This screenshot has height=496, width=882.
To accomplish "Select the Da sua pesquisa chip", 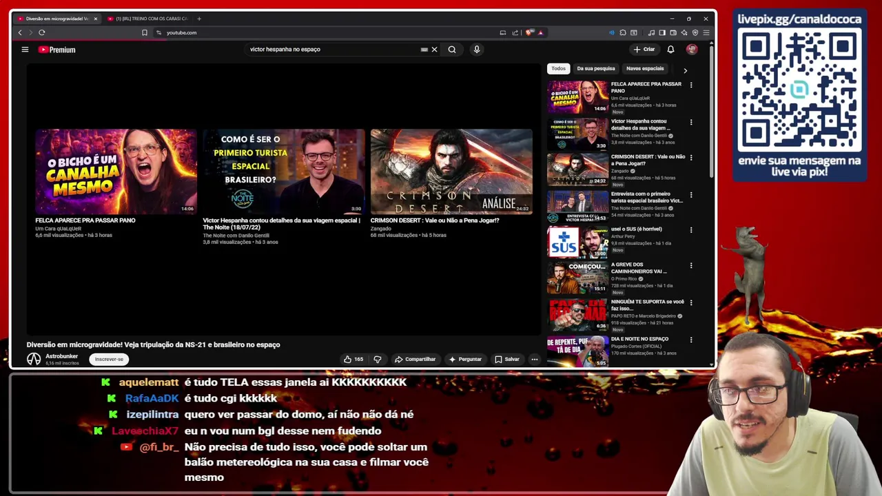I will pos(596,68).
